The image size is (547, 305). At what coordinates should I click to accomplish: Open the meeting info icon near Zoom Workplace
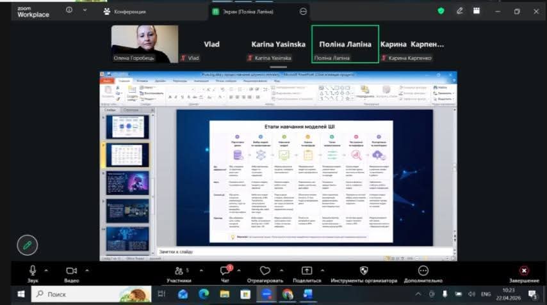[69, 12]
